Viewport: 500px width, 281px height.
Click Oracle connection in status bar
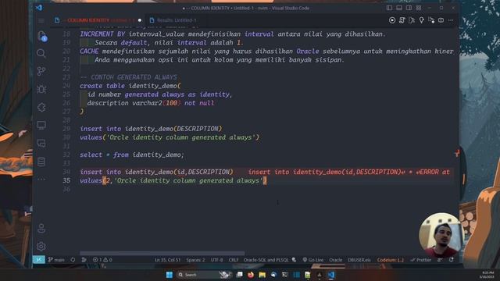335,260
